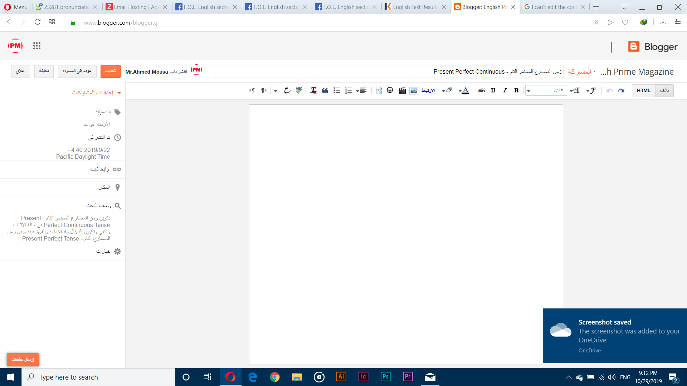The height and width of the screenshot is (386, 687).
Task: Open File Explorer from taskbar
Action: click(x=297, y=377)
